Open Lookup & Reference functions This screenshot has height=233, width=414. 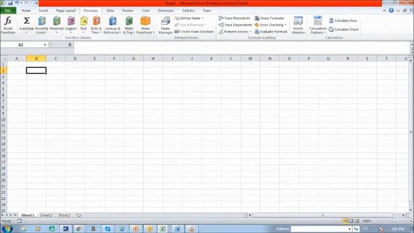click(112, 25)
